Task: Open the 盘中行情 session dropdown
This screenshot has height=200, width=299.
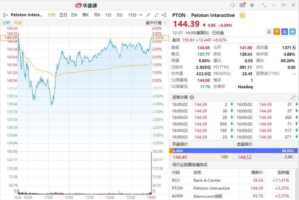Action: tap(156, 23)
